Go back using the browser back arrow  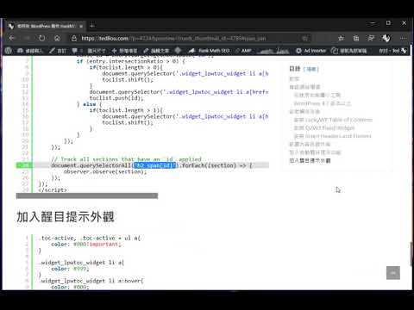11,38
